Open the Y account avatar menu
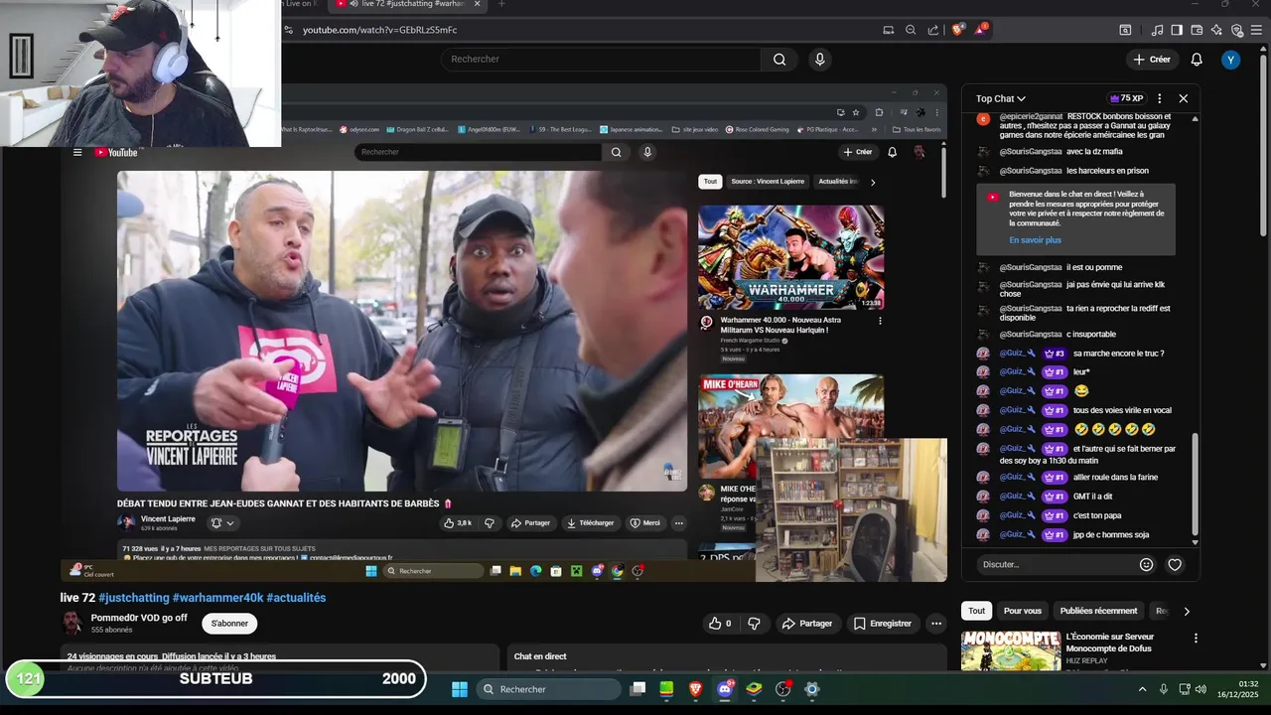This screenshot has width=1271, height=715. pyautogui.click(x=1231, y=60)
